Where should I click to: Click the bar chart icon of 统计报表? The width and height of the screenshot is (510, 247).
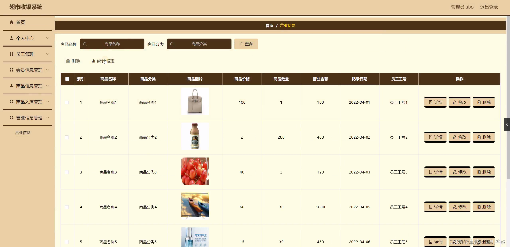point(93,61)
